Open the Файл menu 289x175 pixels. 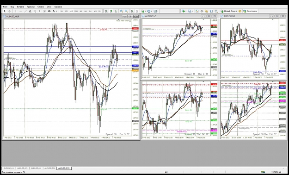pos(5,7)
